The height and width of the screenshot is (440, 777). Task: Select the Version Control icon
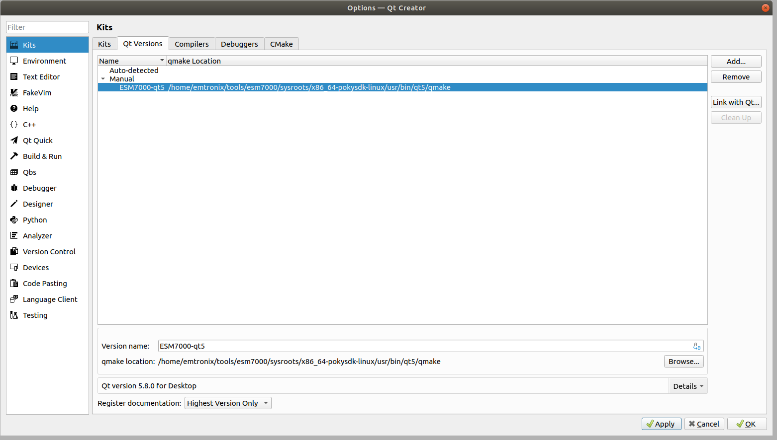(x=14, y=251)
